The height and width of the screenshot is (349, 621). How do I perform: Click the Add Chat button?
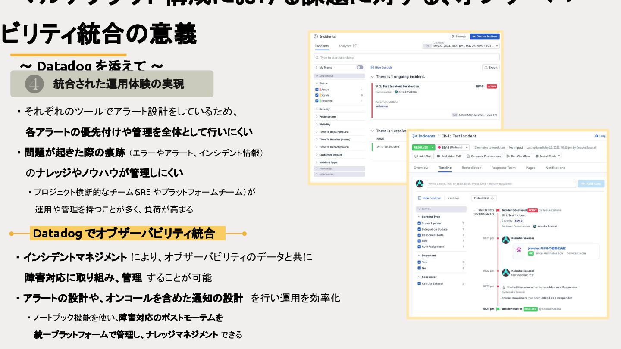[423, 156]
